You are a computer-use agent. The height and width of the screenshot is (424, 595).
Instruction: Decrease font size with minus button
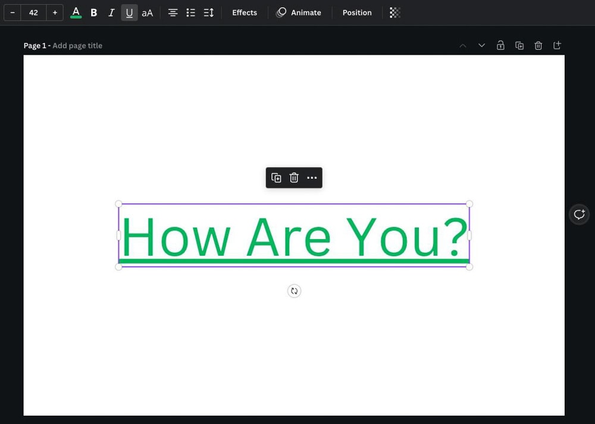click(12, 12)
